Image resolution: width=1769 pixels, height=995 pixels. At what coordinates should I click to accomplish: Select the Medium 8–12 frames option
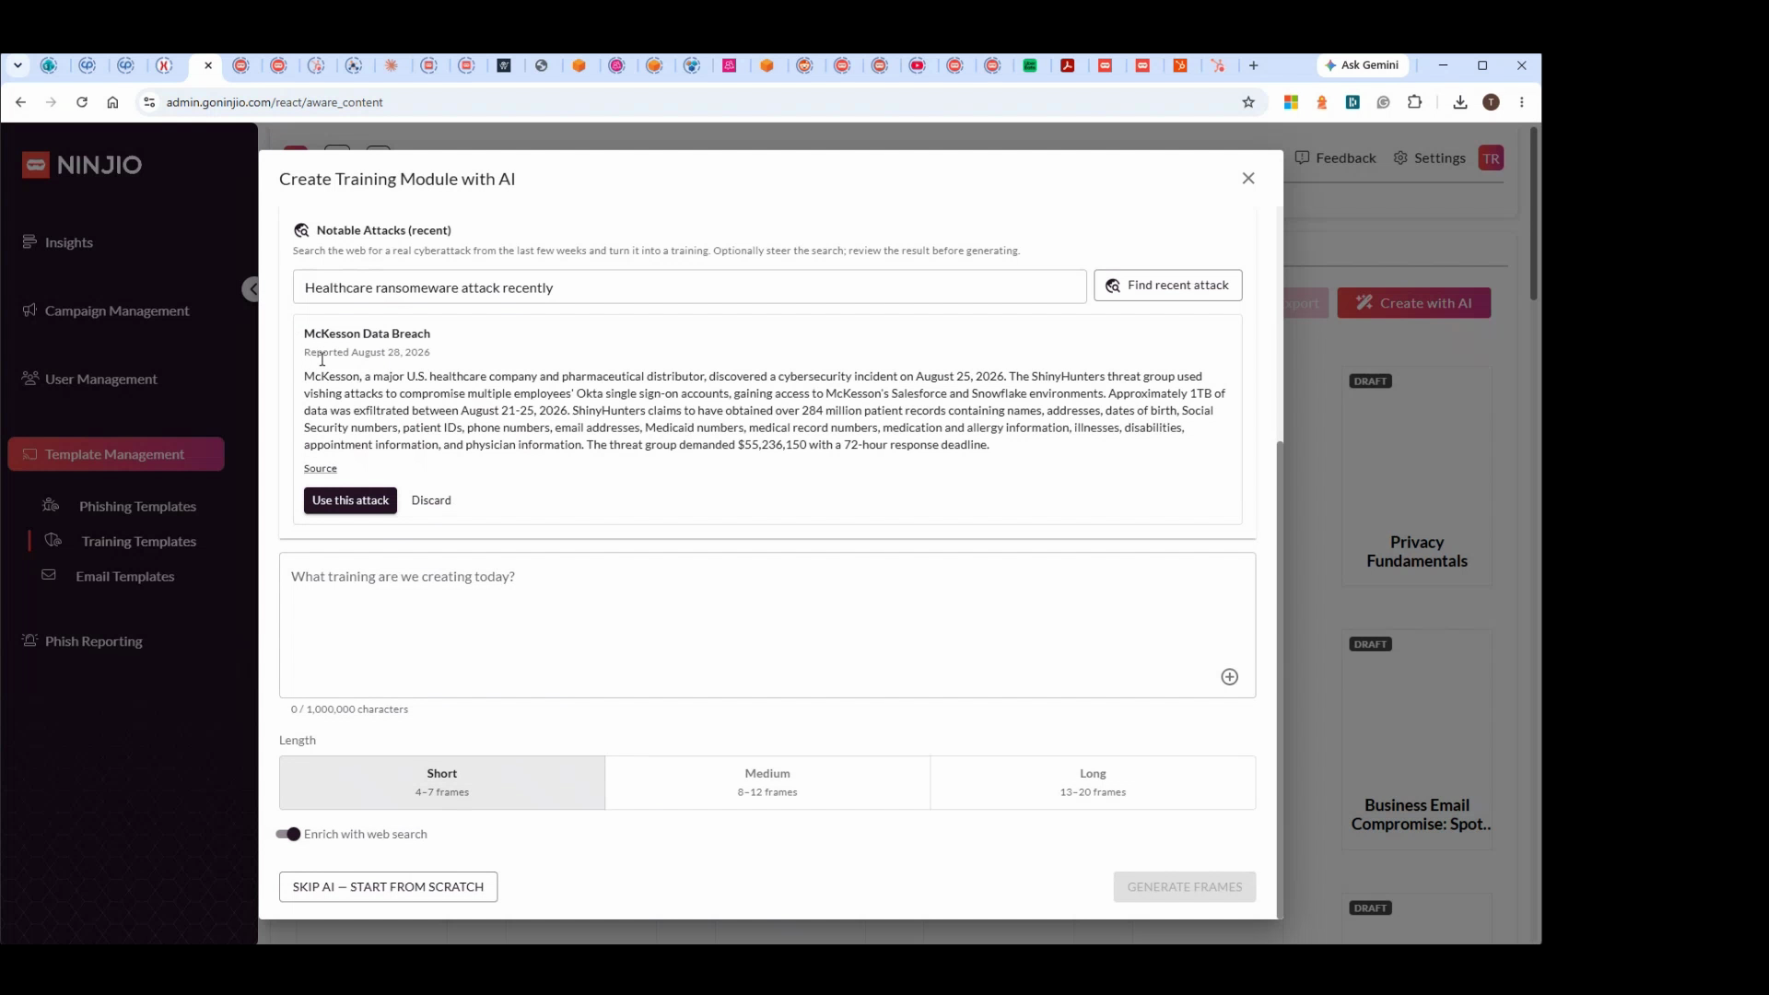click(767, 783)
